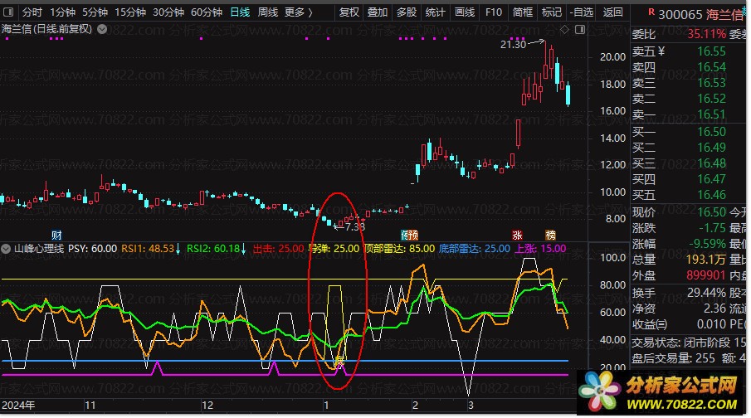Switch to 5分钟 chart period

(x=95, y=12)
